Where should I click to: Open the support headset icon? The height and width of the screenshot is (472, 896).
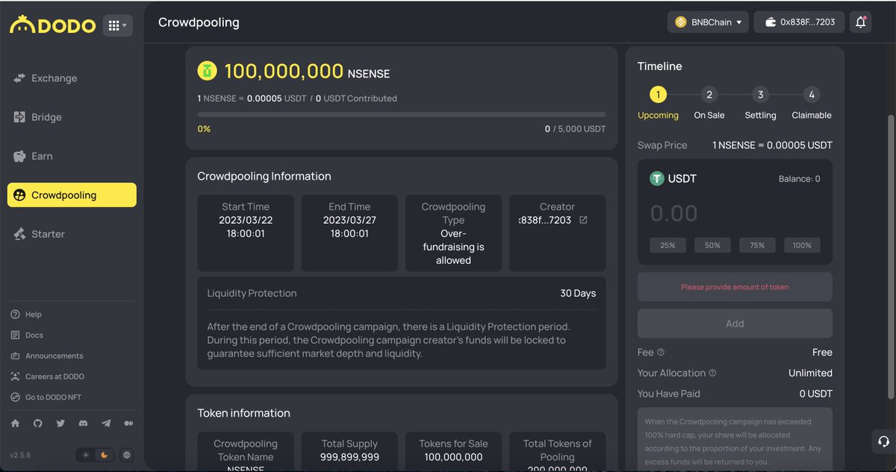pos(883,441)
